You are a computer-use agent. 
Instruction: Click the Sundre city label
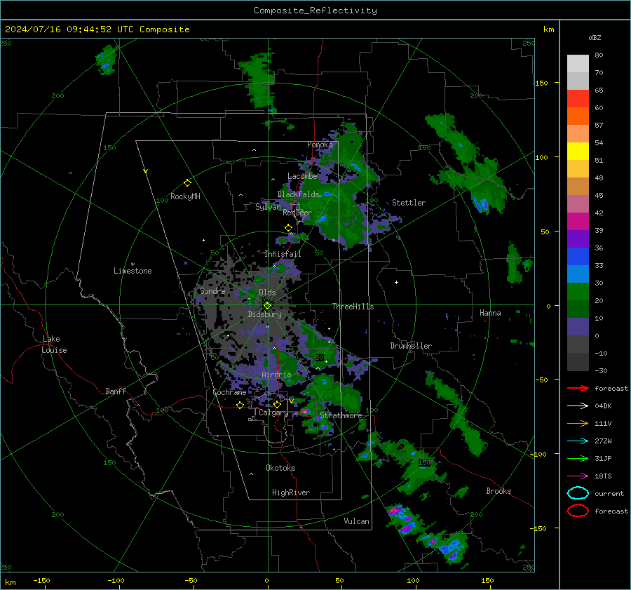click(212, 291)
